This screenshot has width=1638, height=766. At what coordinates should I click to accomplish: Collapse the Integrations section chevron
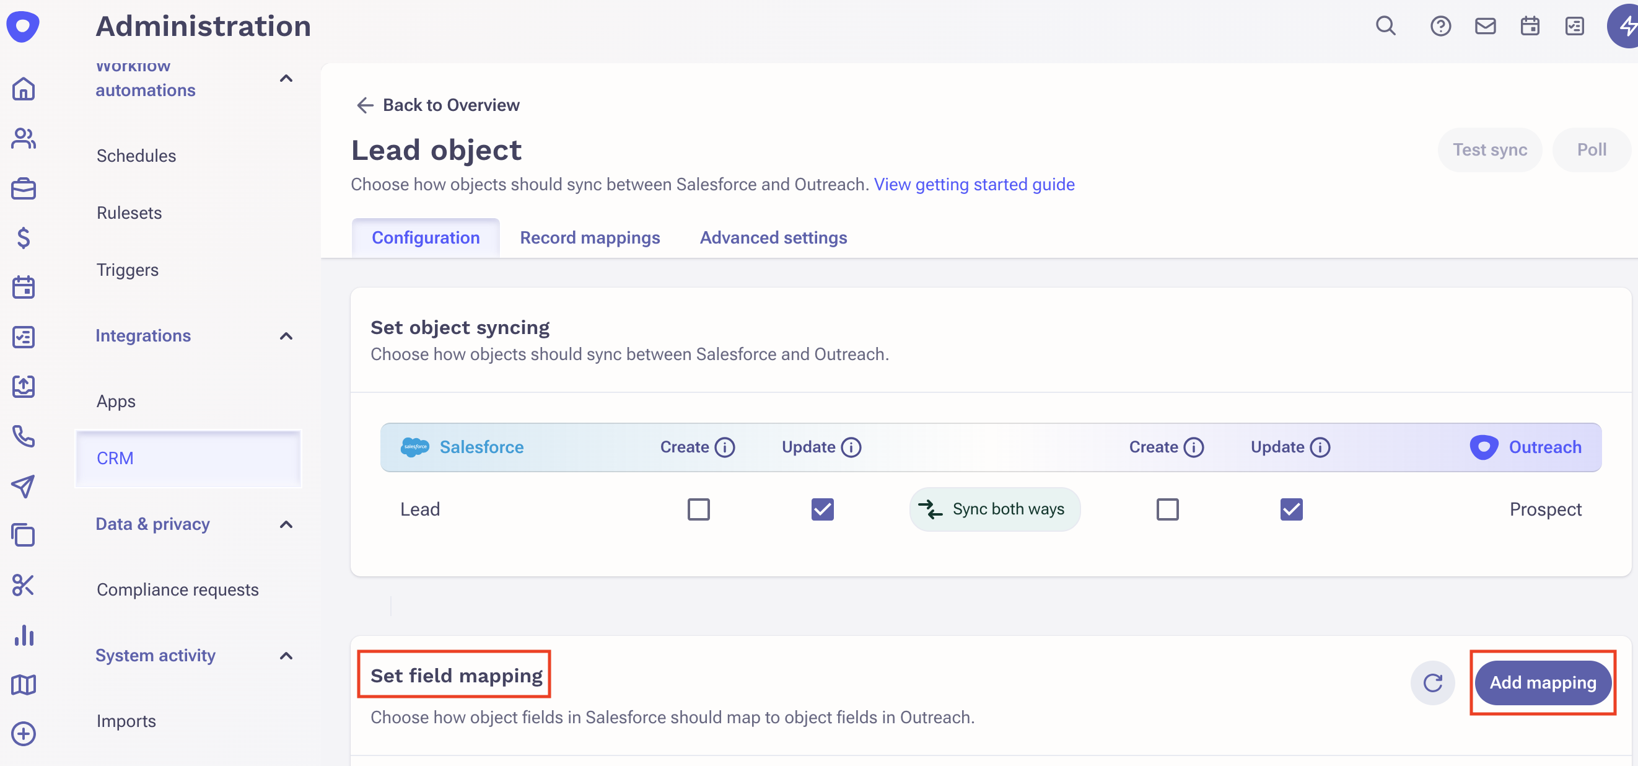click(x=286, y=336)
